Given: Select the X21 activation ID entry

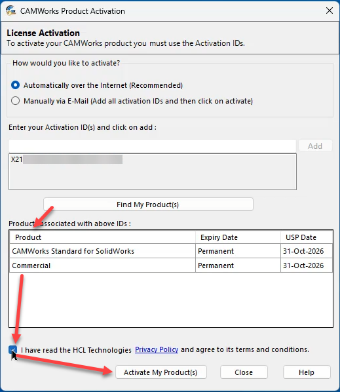Looking at the screenshot, I should tap(67, 159).
